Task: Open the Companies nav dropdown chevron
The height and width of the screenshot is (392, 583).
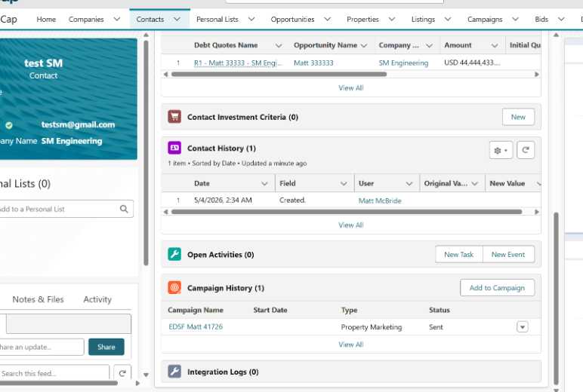Action: pyautogui.click(x=117, y=19)
